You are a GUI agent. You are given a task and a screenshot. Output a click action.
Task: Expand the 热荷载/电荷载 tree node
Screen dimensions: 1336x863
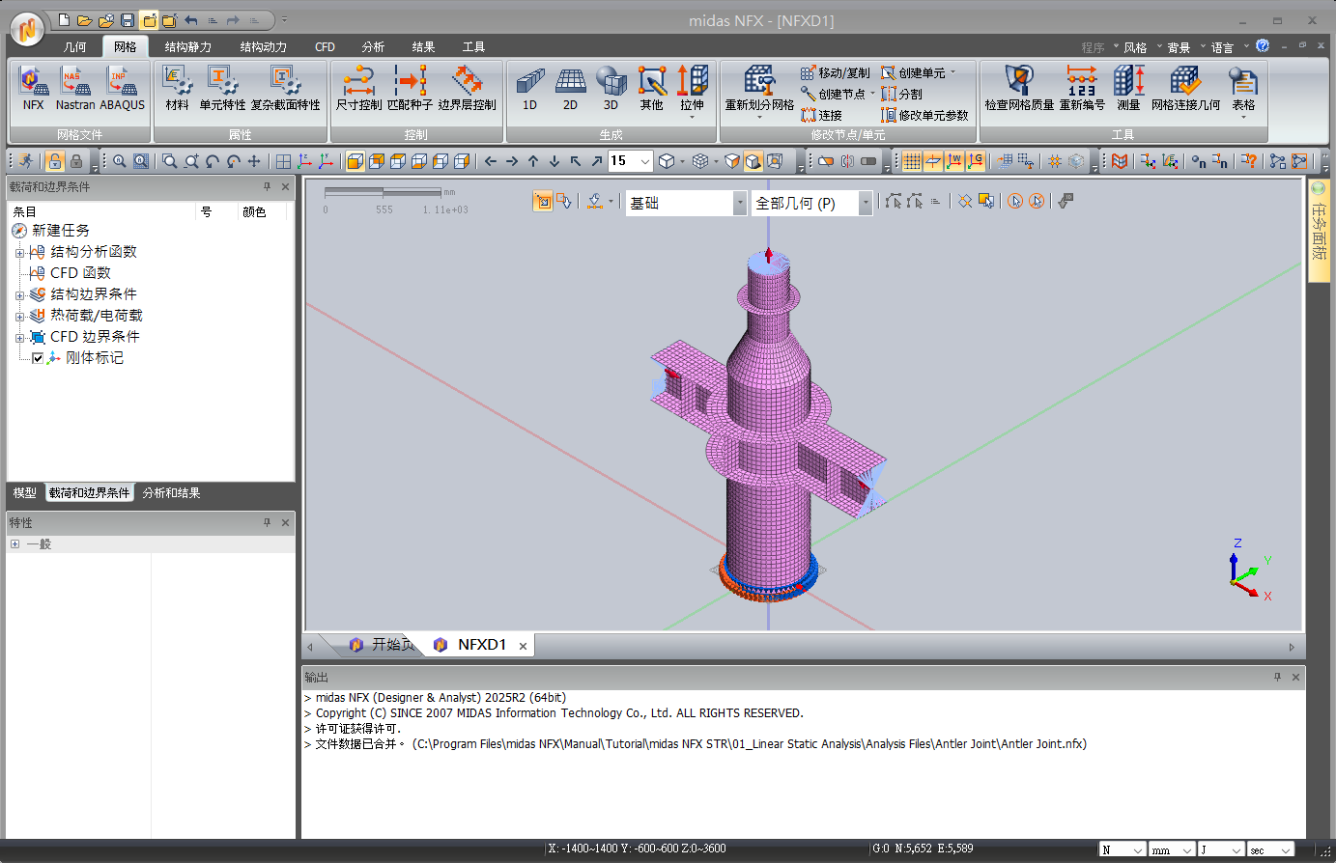click(x=19, y=317)
